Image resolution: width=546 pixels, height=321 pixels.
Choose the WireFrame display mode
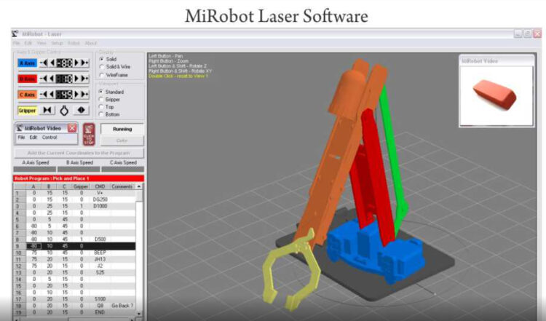coord(101,74)
